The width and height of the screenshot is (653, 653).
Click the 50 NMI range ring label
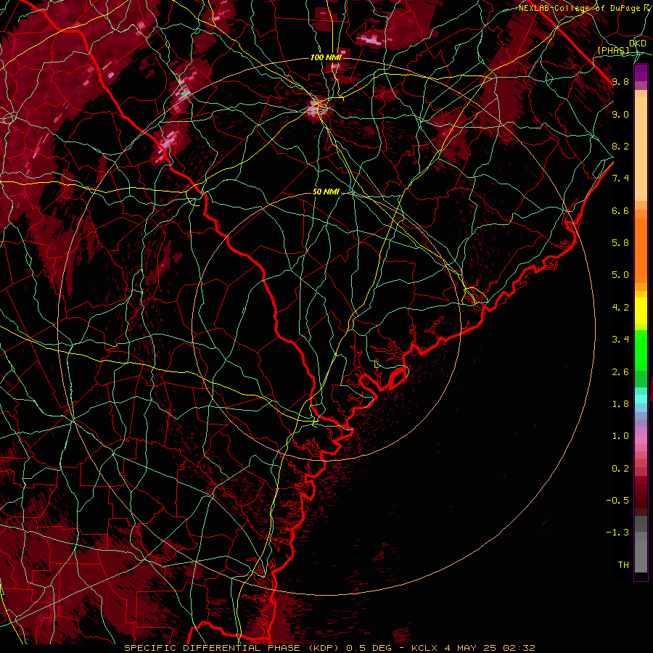click(326, 192)
